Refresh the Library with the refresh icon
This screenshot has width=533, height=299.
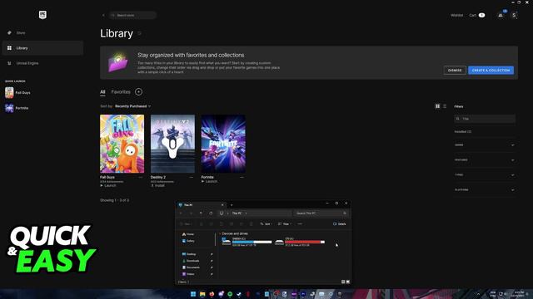pos(139,33)
